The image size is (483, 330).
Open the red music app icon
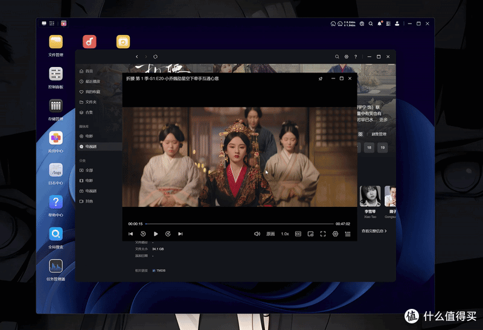click(x=89, y=42)
